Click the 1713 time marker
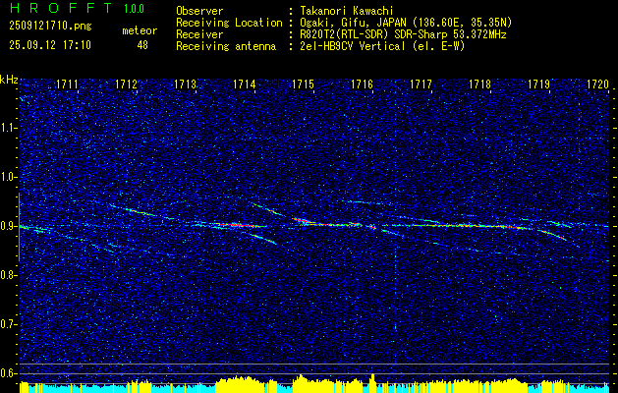This screenshot has width=618, height=393. click(186, 84)
